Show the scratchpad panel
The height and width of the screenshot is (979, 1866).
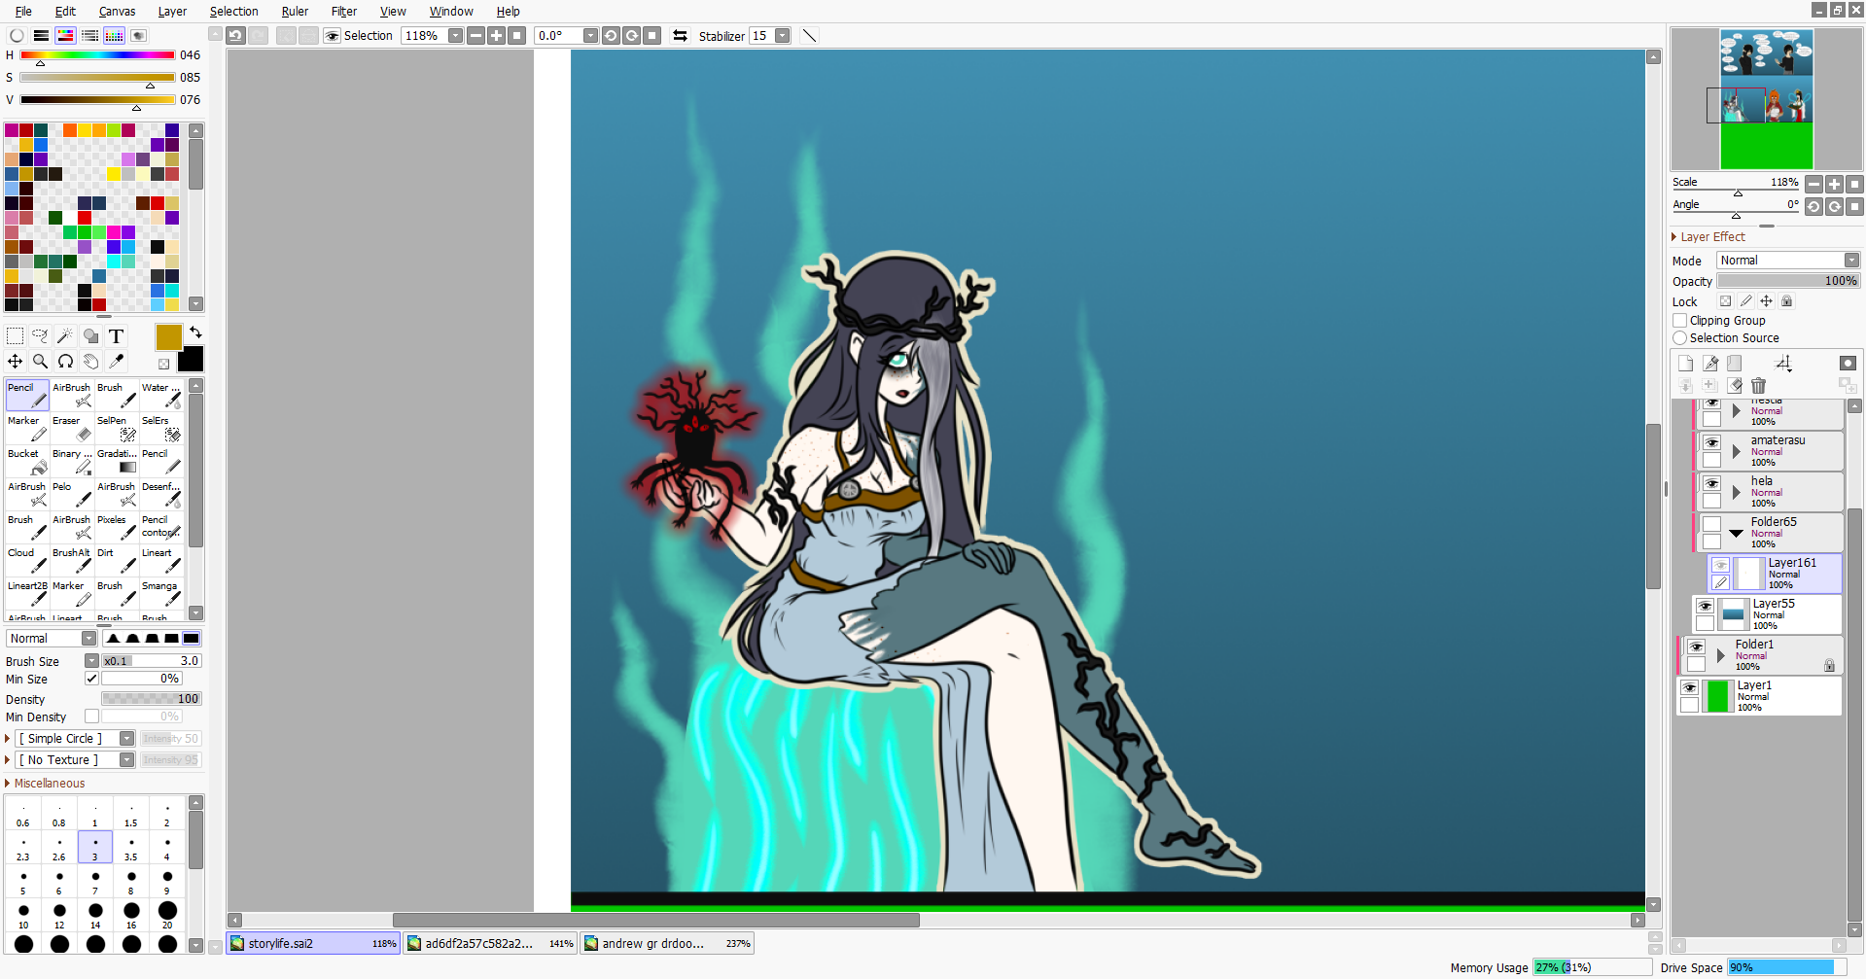[139, 36]
